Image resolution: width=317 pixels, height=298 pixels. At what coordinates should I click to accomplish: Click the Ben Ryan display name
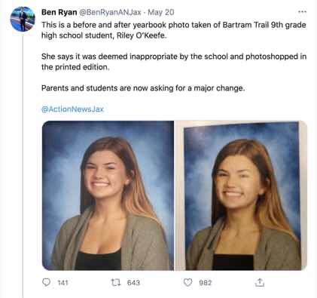point(59,12)
